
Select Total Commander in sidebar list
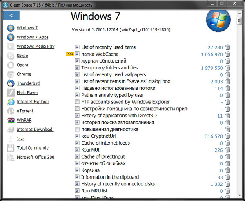(x=33, y=148)
